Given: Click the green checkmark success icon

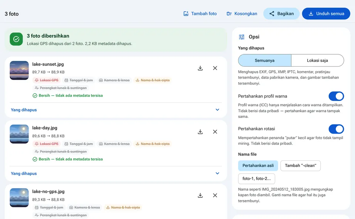Looking at the screenshot, I should point(16,39).
